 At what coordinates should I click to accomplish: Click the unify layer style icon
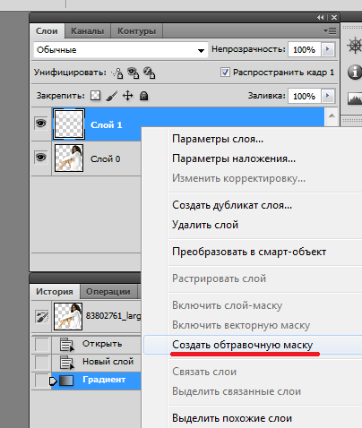[149, 73]
